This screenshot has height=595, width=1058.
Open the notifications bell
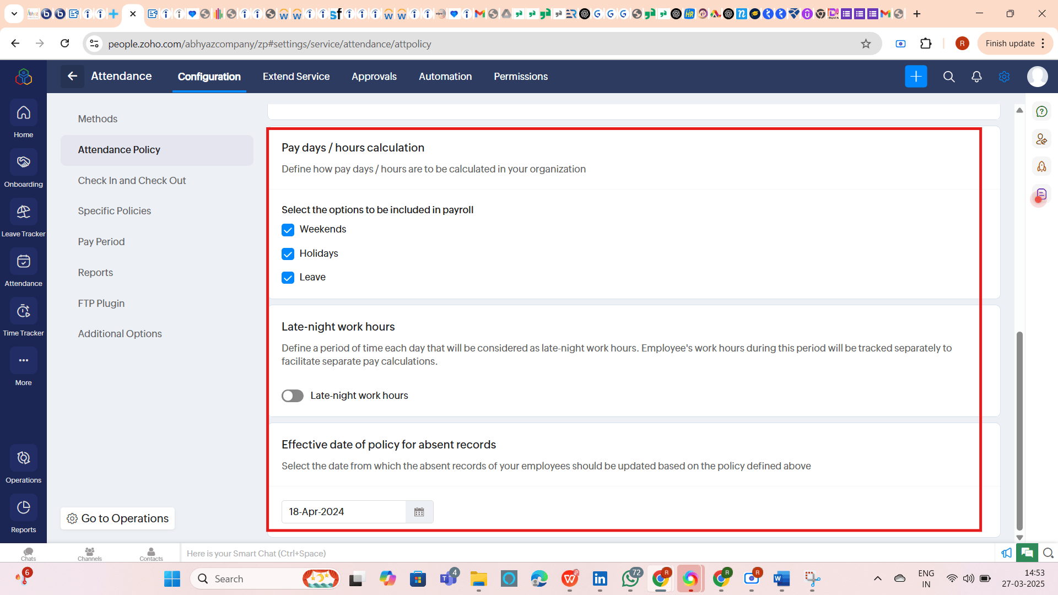tap(976, 77)
